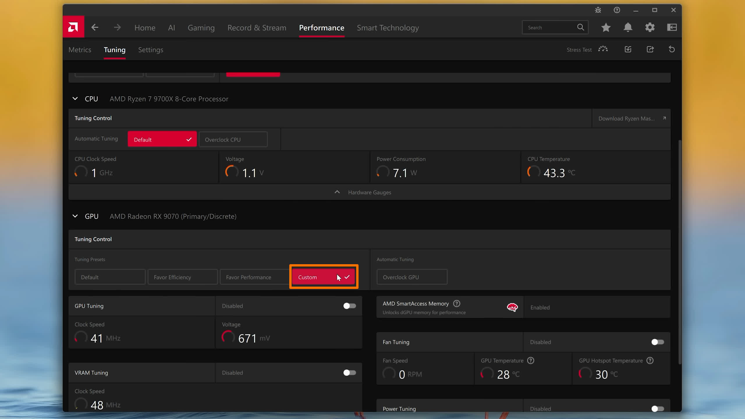Click the AMD logo icon

pos(73,27)
